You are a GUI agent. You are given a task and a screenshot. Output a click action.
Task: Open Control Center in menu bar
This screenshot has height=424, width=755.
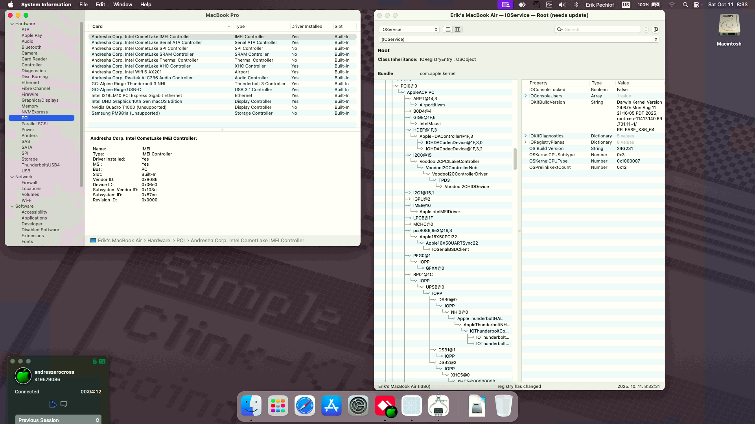tap(697, 5)
